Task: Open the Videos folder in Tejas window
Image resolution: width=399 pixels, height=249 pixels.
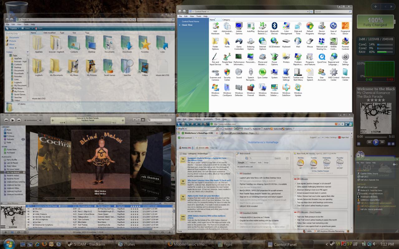Action: point(145,68)
